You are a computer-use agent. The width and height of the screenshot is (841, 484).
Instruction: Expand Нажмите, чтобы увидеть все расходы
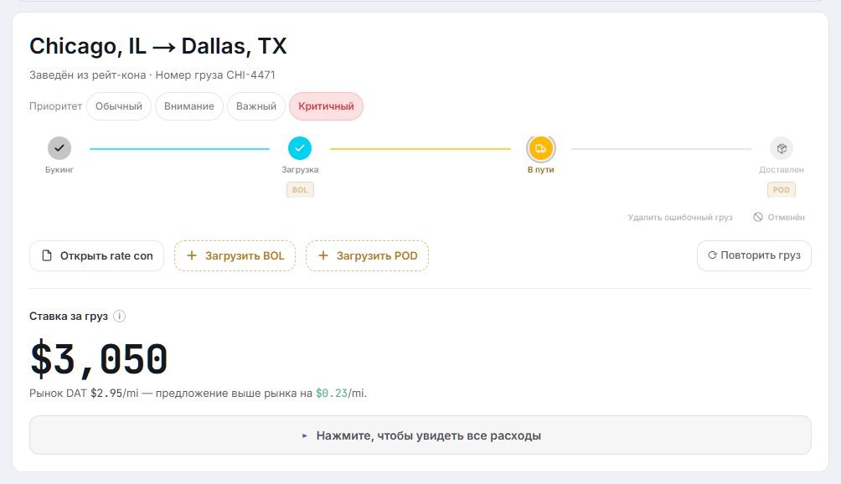tap(420, 435)
